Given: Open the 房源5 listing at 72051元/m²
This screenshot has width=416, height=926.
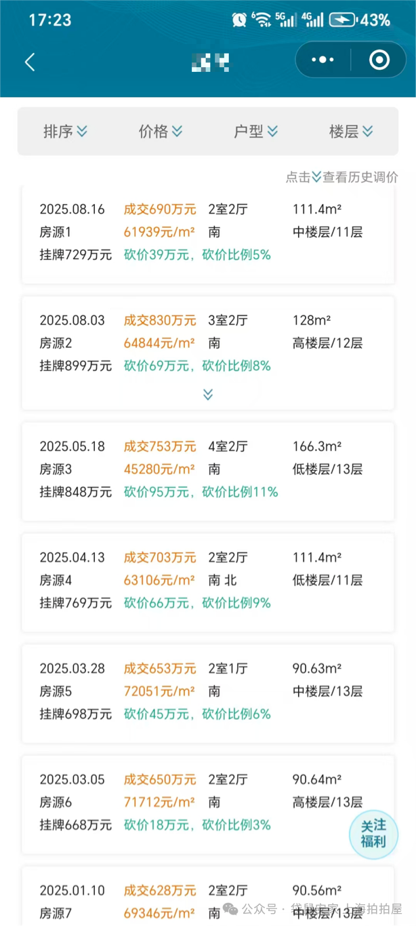Looking at the screenshot, I should 208,692.
